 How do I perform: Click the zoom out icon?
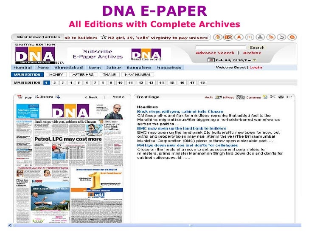click(37, 97)
